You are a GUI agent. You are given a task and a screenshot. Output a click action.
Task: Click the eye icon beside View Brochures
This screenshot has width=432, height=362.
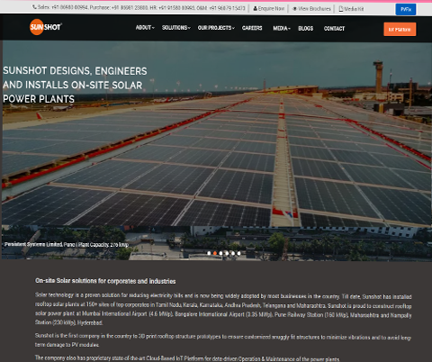click(x=294, y=9)
